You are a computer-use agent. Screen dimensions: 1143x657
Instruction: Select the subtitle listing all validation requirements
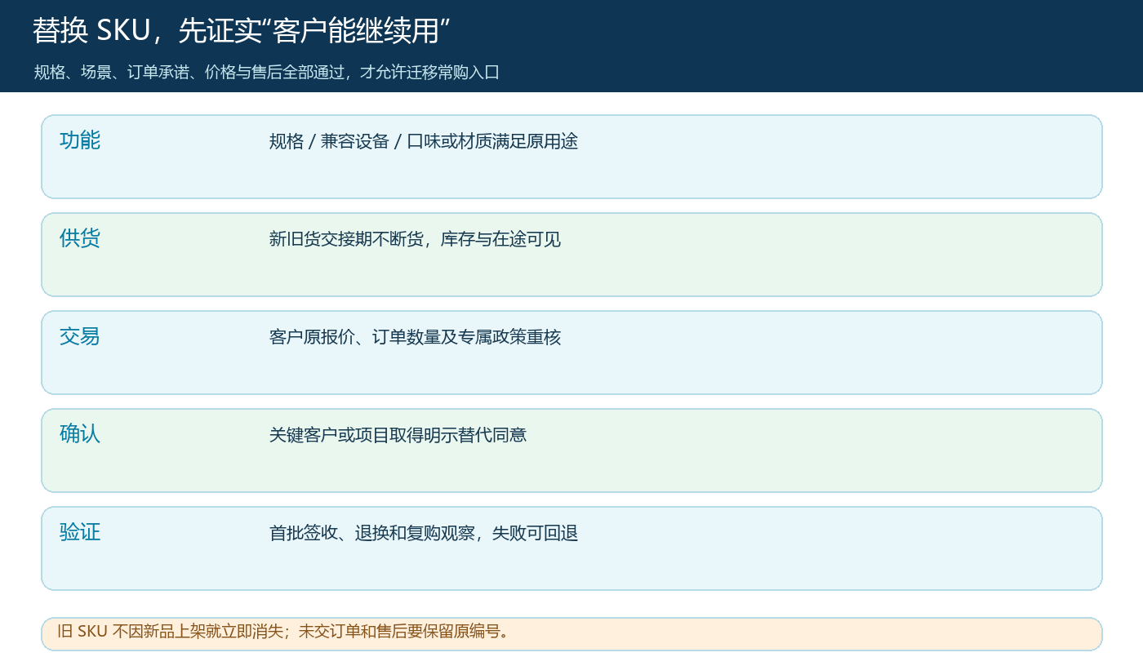[266, 72]
